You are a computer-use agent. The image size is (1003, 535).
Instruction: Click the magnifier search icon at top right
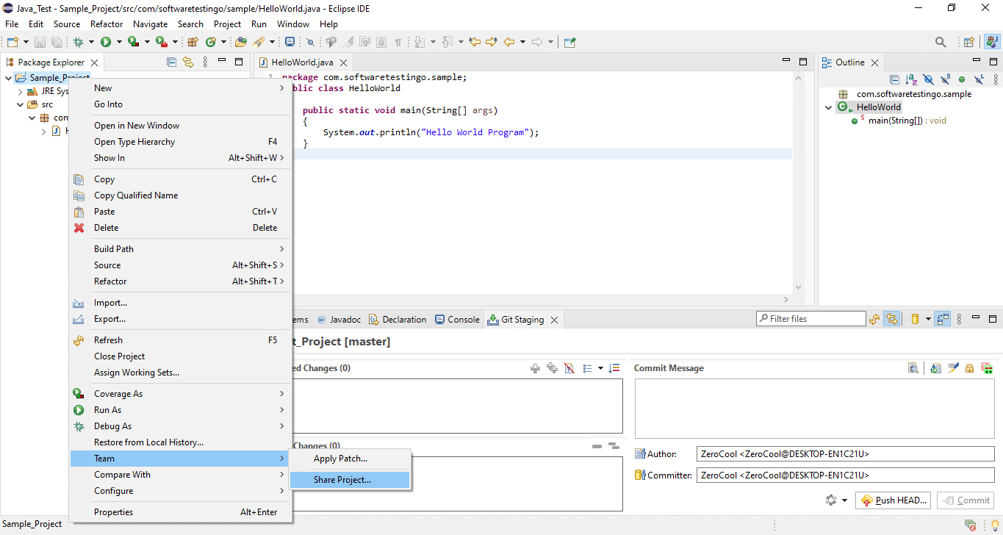tap(941, 42)
